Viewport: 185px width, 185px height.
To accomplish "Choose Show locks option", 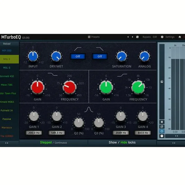I will pyautogui.click(x=113, y=143).
